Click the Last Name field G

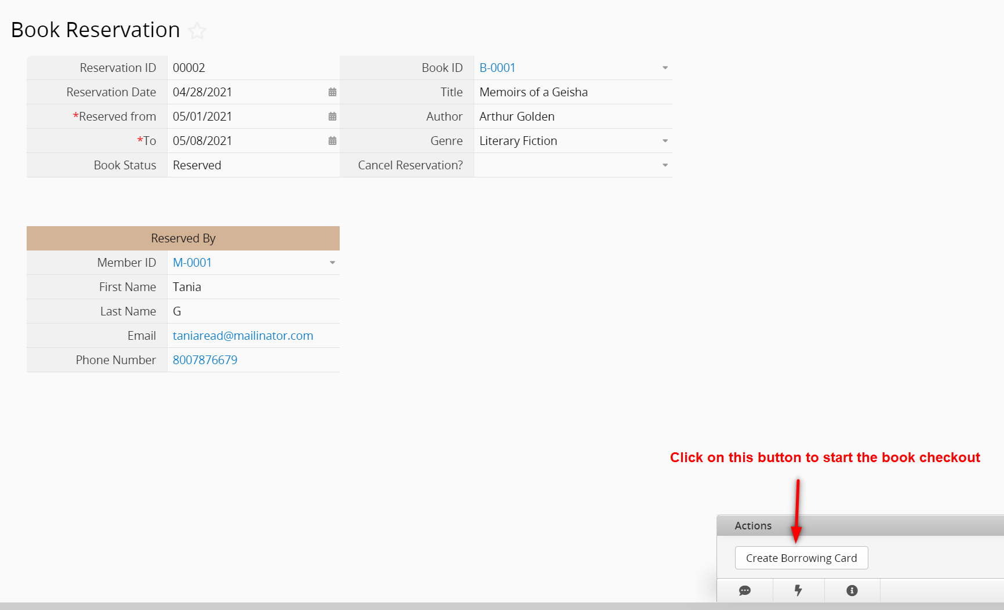tap(253, 311)
